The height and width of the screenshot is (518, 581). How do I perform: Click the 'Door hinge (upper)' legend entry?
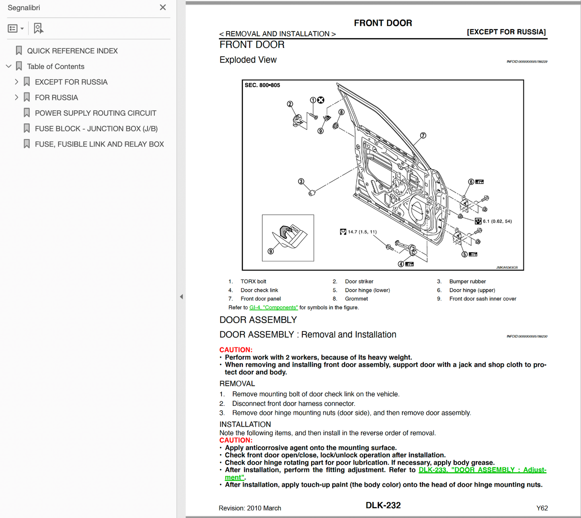(472, 290)
